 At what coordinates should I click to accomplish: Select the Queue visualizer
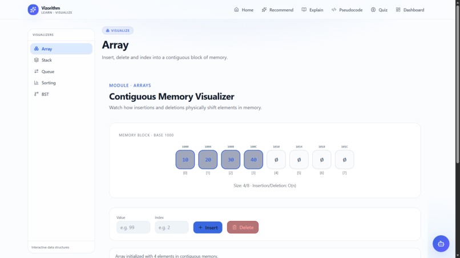(x=61, y=71)
